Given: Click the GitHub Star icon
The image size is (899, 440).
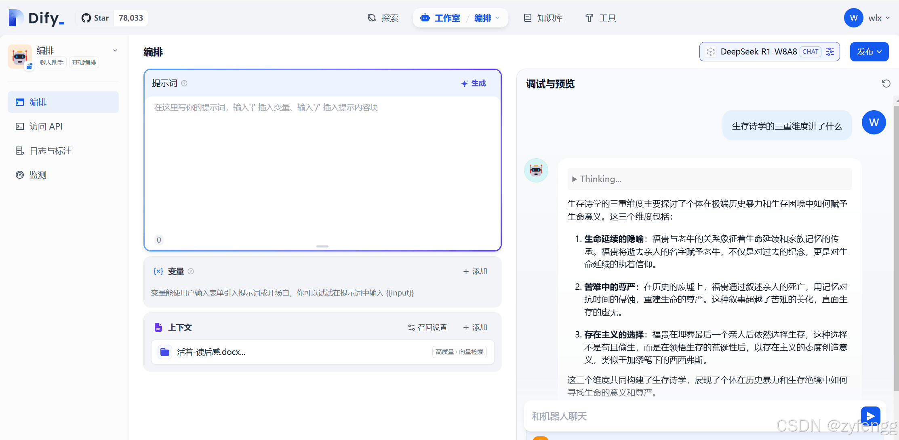Looking at the screenshot, I should coord(86,18).
